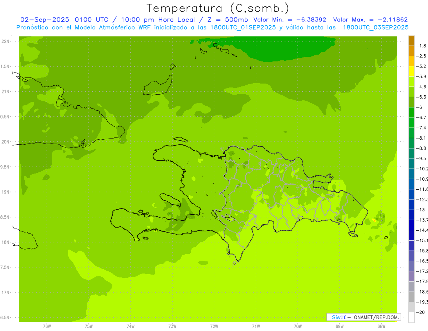Select "Valor Min. = -6.38392" value

(290, 20)
